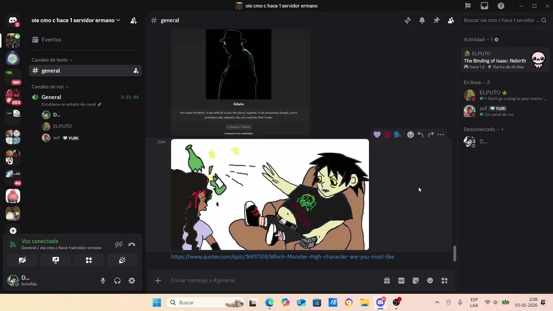Open the server name dropdown menu
The height and width of the screenshot is (311, 553).
pyautogui.click(x=76, y=20)
